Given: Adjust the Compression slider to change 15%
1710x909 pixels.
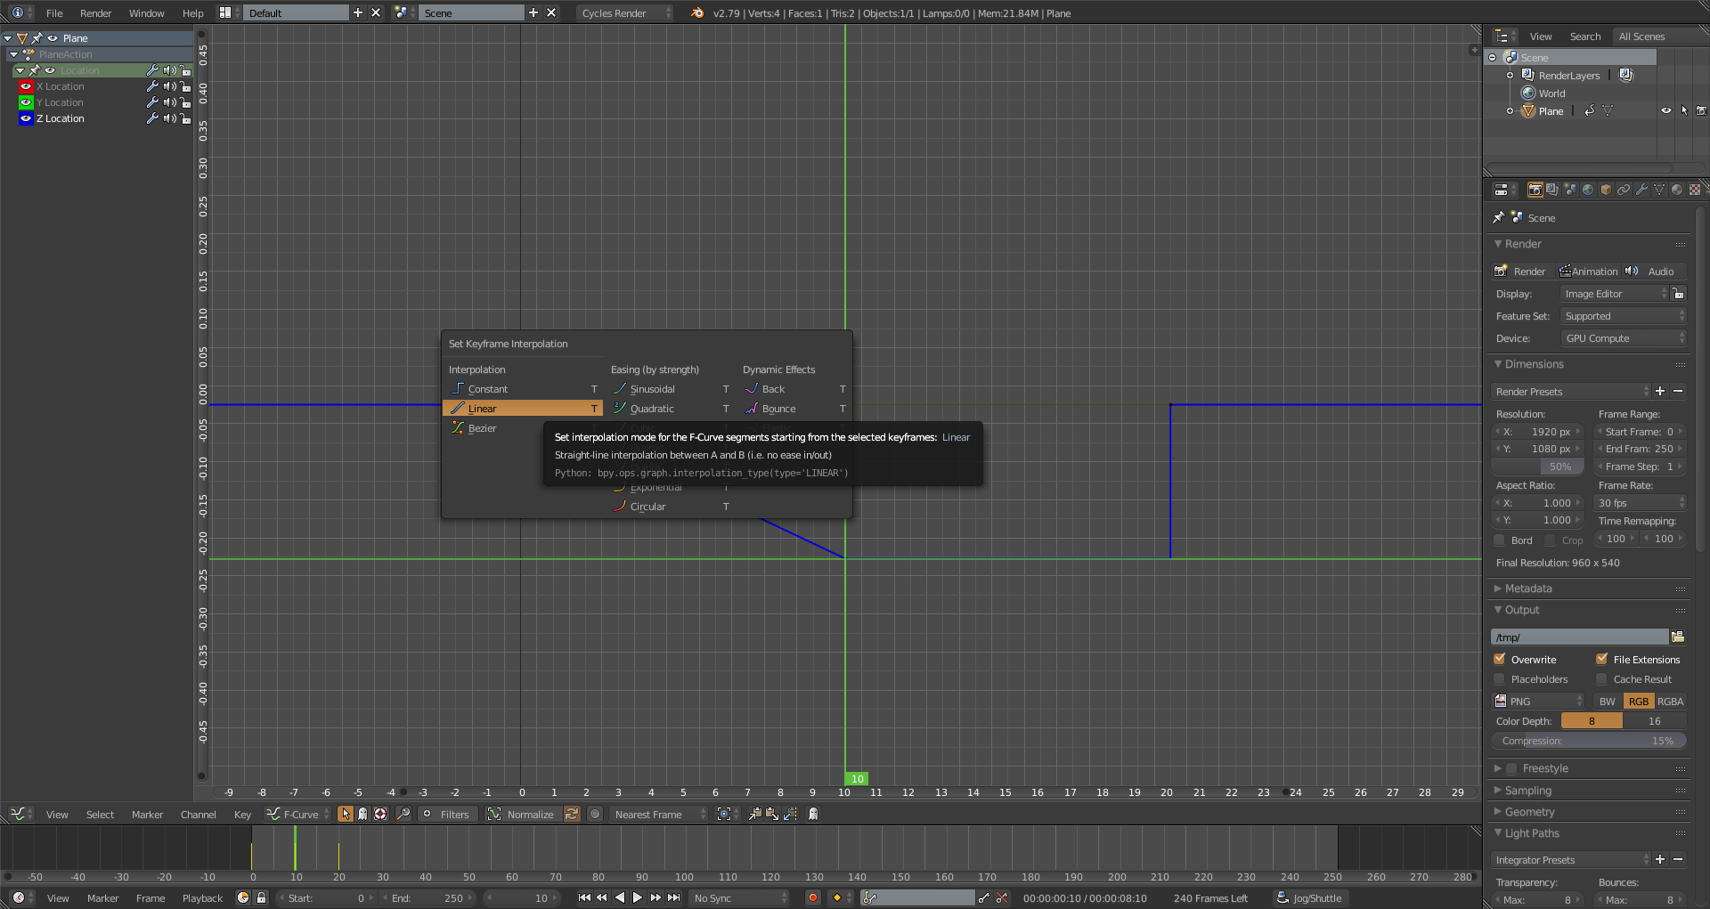Looking at the screenshot, I should (x=1588, y=740).
